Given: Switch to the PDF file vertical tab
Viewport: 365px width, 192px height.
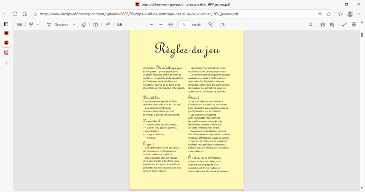Looking at the screenshot, I should pos(6,52).
